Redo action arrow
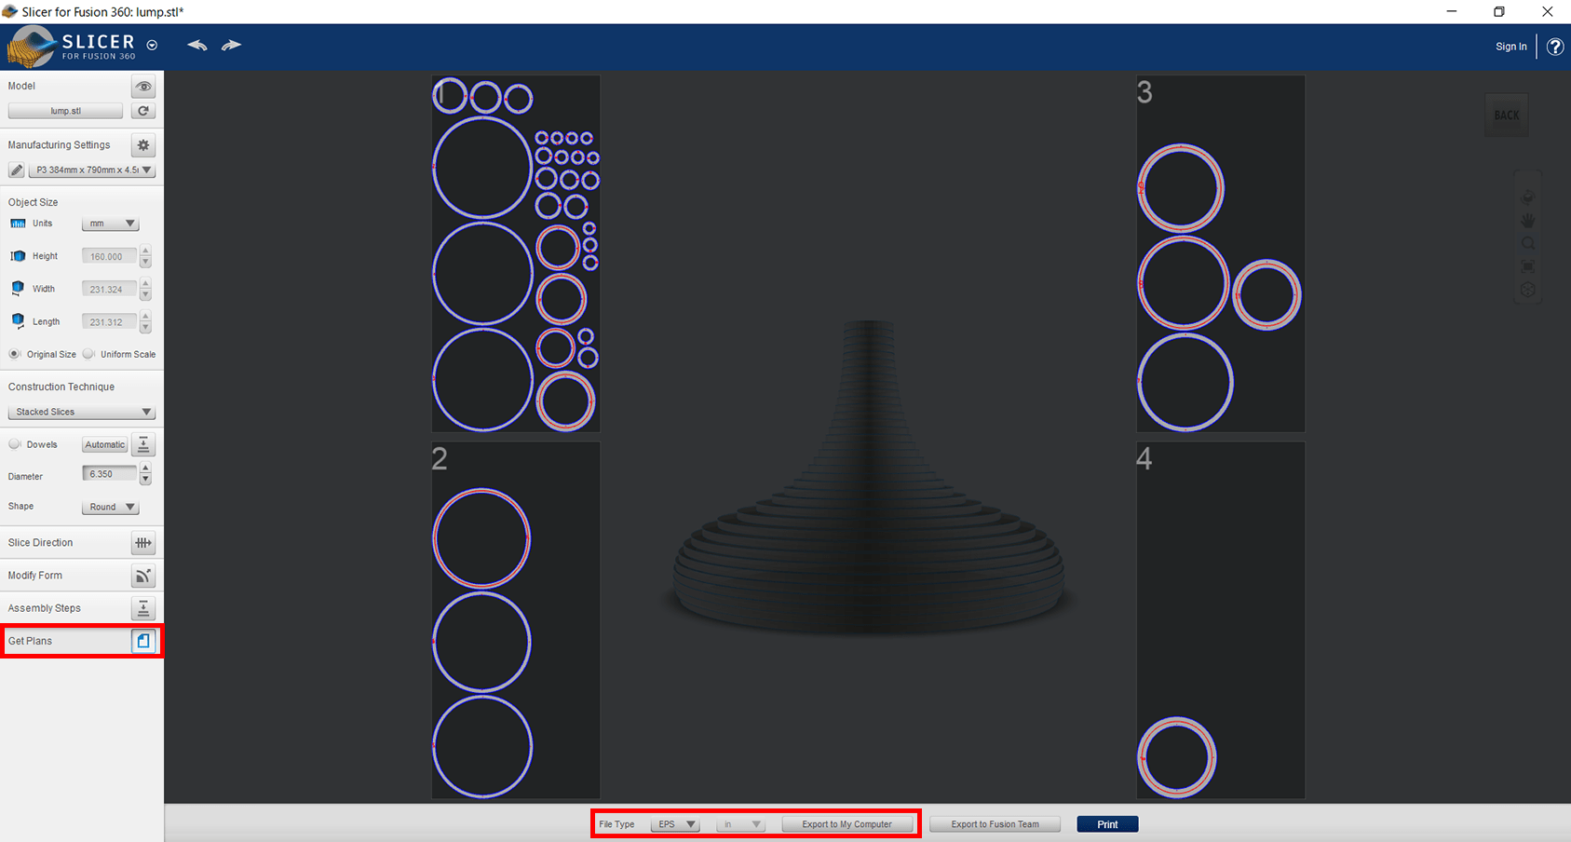The width and height of the screenshot is (1571, 842). click(x=231, y=45)
